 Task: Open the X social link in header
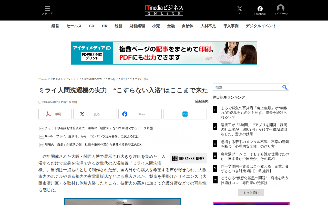[x=240, y=11]
